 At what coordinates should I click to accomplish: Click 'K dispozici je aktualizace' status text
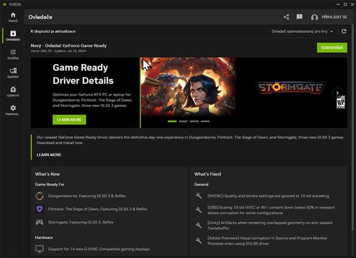click(x=53, y=31)
